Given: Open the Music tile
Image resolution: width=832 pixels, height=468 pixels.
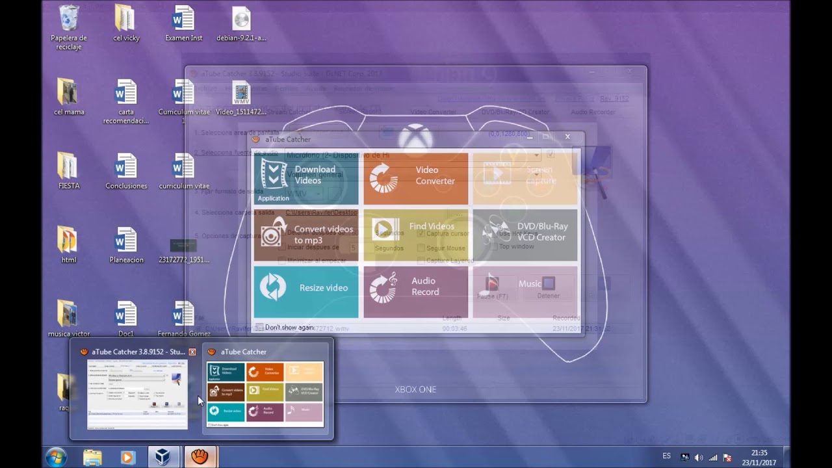Looking at the screenshot, I should point(525,291).
